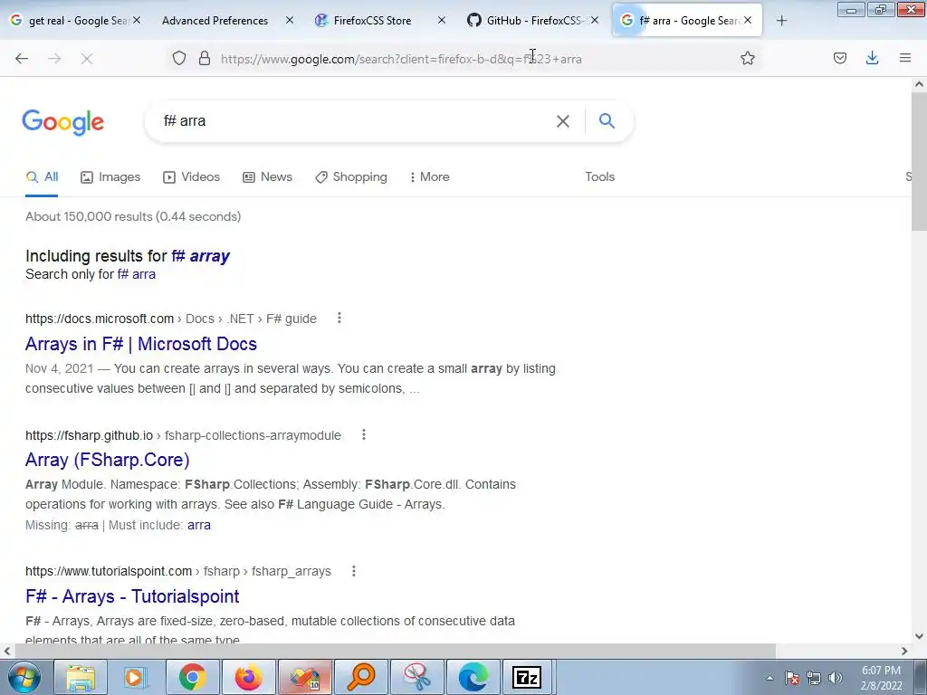Image resolution: width=927 pixels, height=695 pixels.
Task: Submit search with the magnifying glass button
Action: 607,121
